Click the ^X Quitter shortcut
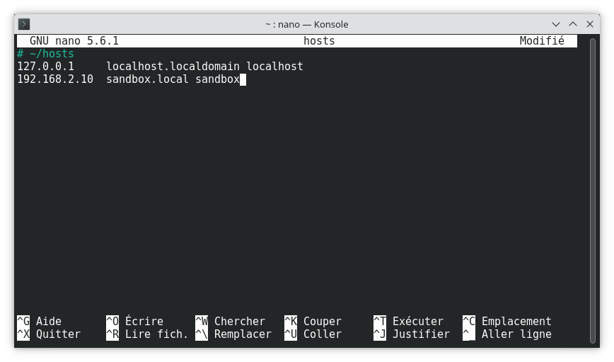 (x=49, y=334)
